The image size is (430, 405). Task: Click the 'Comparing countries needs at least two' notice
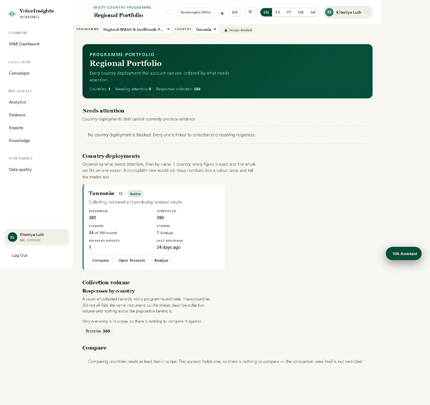pos(228,361)
